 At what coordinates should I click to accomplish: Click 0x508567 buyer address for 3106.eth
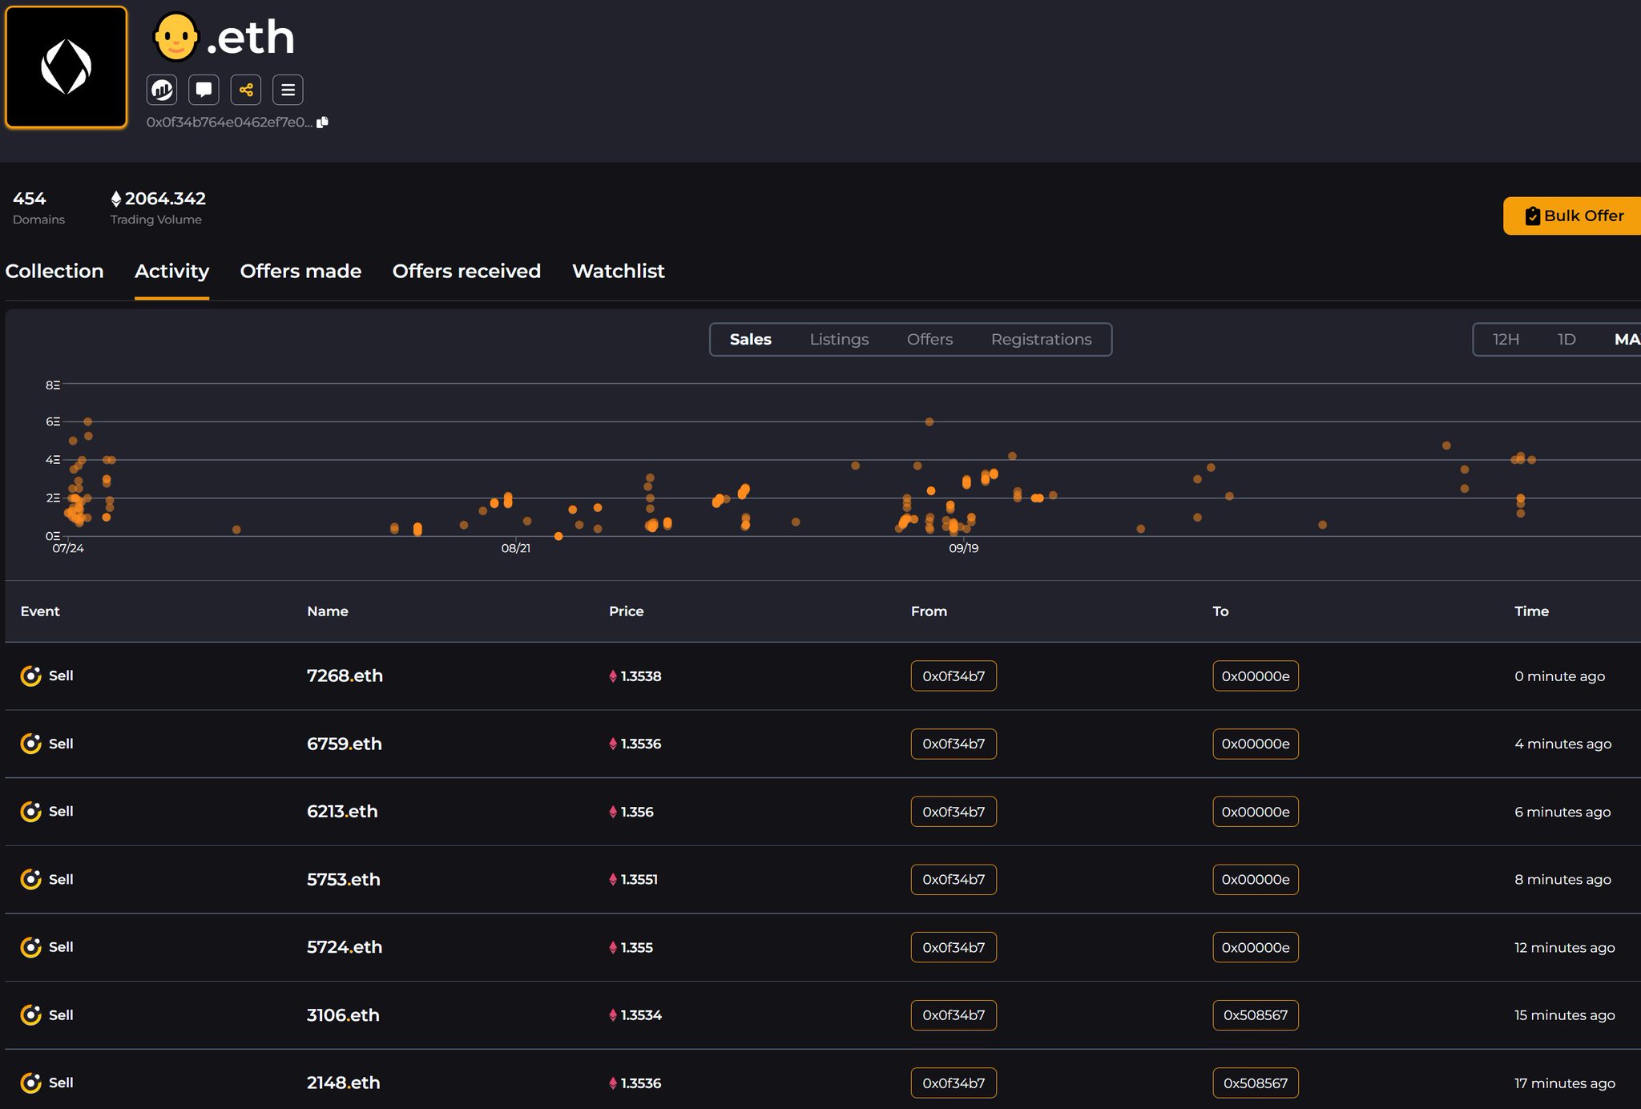[1254, 1014]
